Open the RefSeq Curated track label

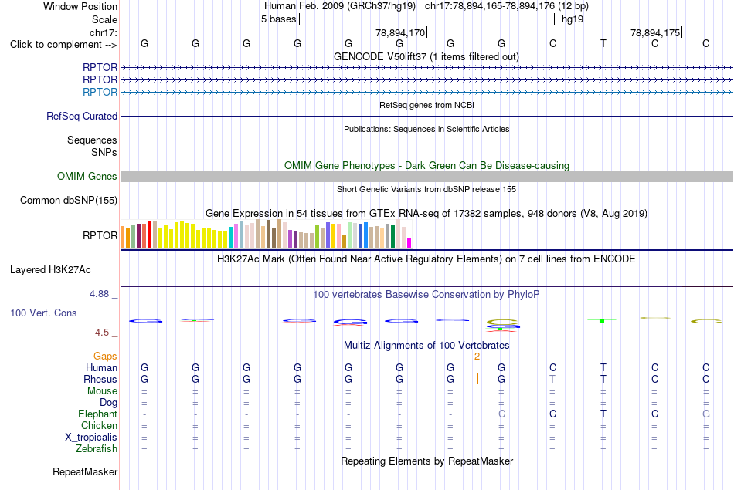tap(82, 116)
